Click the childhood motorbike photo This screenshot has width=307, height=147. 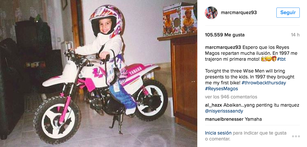pyautogui.click(x=98, y=73)
